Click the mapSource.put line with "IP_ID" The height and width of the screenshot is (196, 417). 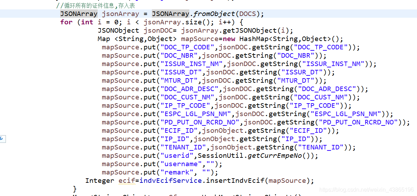click(x=212, y=139)
